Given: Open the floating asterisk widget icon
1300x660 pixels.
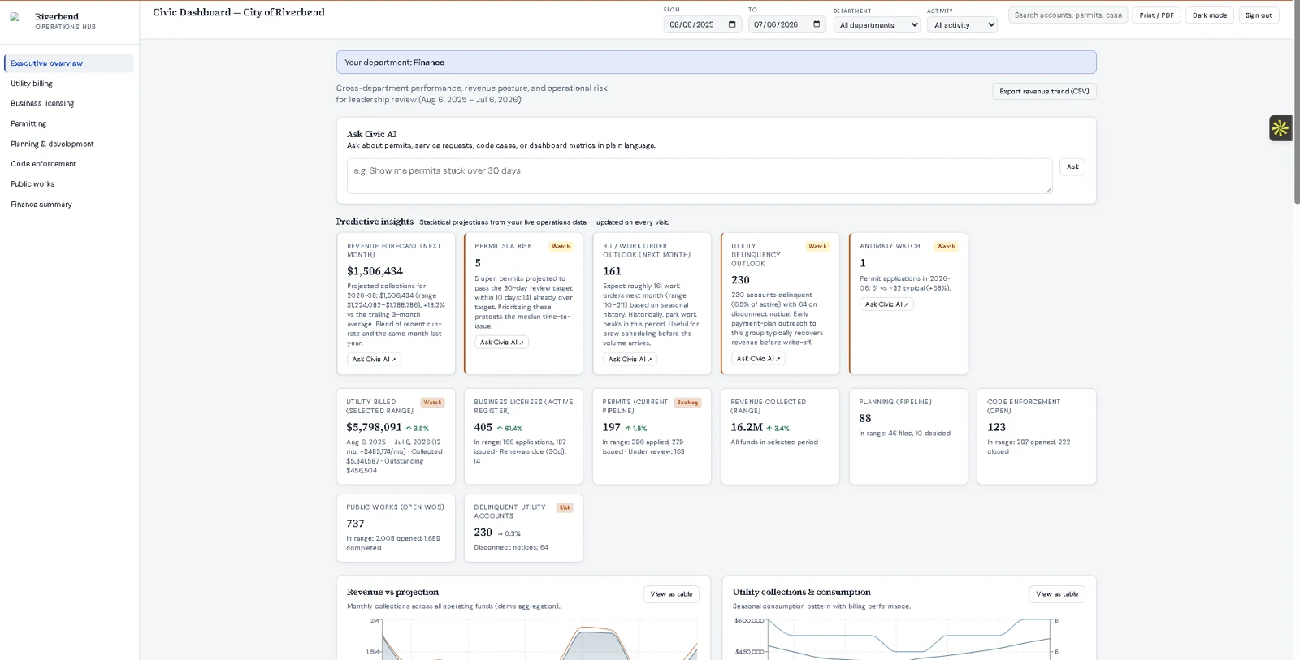Looking at the screenshot, I should coord(1280,128).
